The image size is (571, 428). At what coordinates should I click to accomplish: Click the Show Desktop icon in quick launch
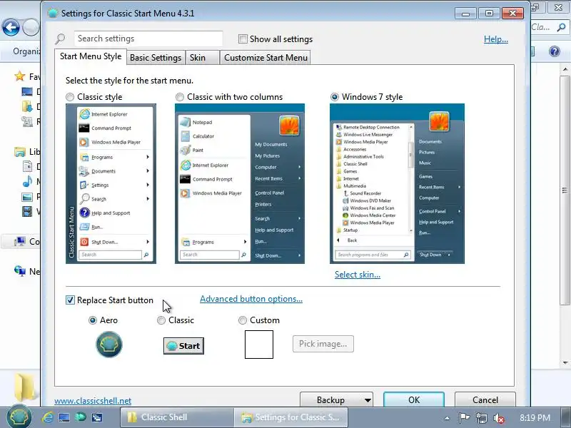64,417
